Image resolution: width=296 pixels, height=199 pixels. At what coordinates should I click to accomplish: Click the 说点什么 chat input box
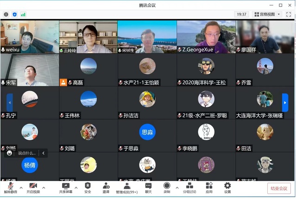pyautogui.click(x=26, y=153)
